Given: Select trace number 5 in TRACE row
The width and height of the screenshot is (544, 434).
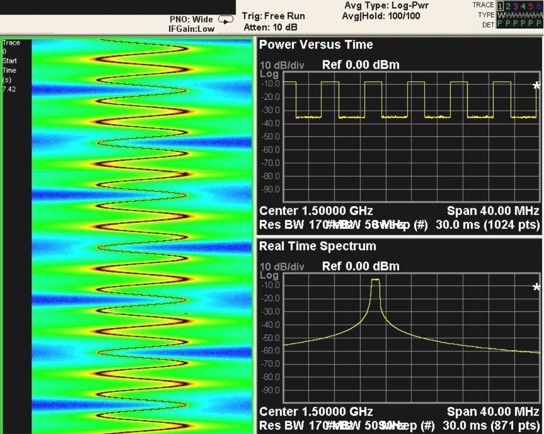Looking at the screenshot, I should (531, 6).
